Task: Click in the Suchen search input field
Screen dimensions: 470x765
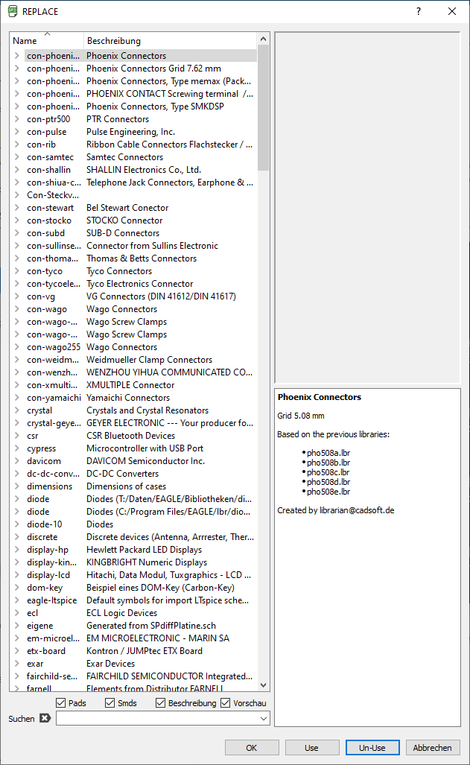Action: pyautogui.click(x=158, y=718)
